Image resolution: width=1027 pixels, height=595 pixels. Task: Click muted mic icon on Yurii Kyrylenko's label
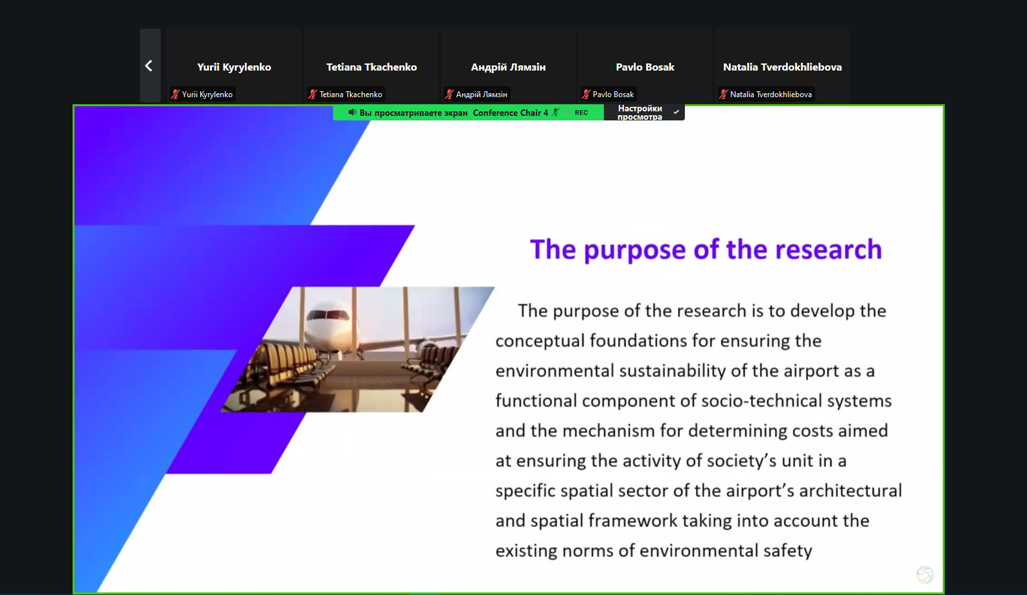pos(175,95)
